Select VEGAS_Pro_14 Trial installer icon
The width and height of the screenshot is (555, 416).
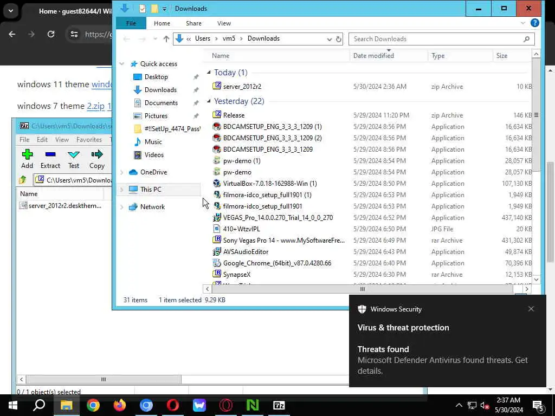(x=217, y=217)
